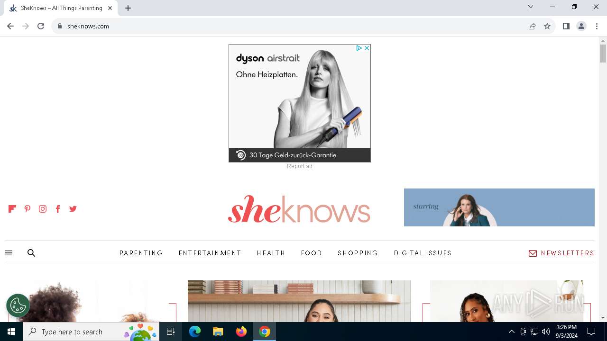Open the Windows Start menu
This screenshot has width=607, height=341.
11,332
